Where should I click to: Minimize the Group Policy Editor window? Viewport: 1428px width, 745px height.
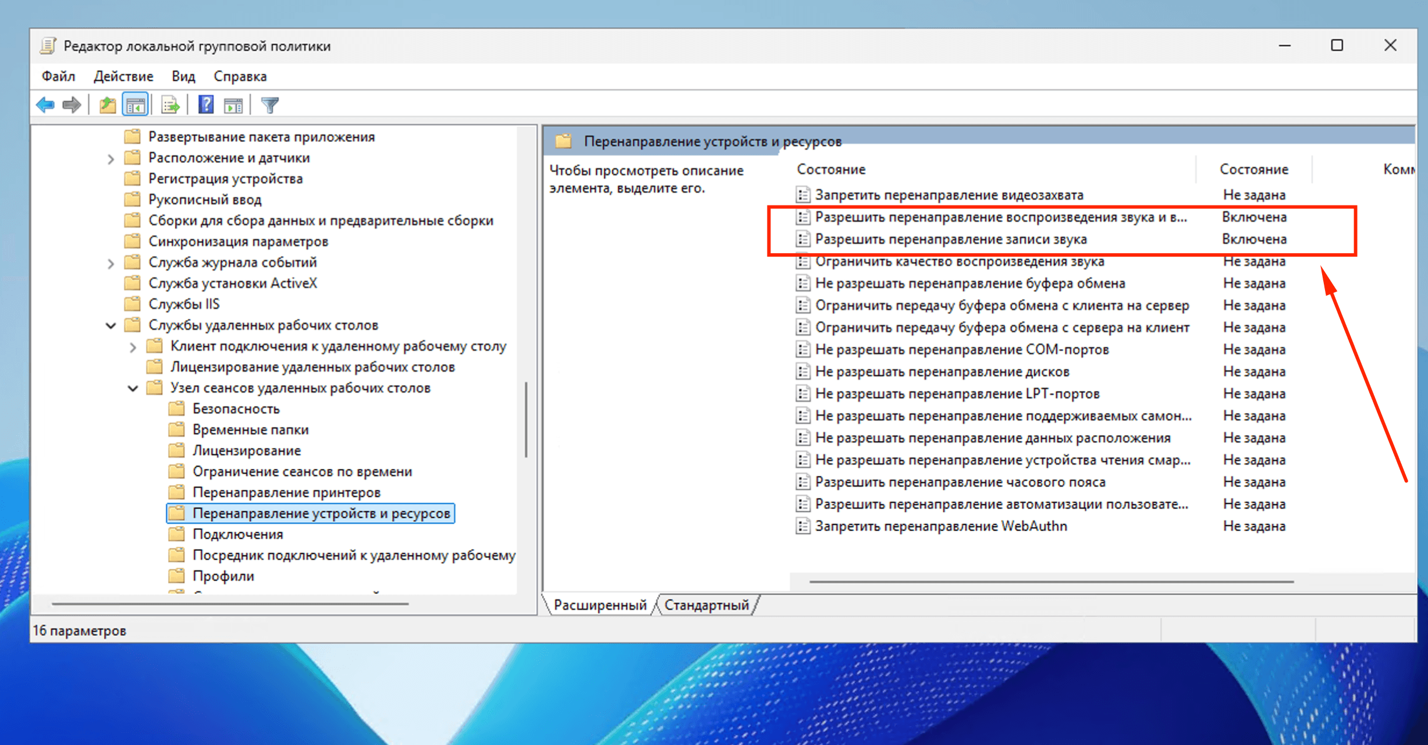click(x=1285, y=45)
